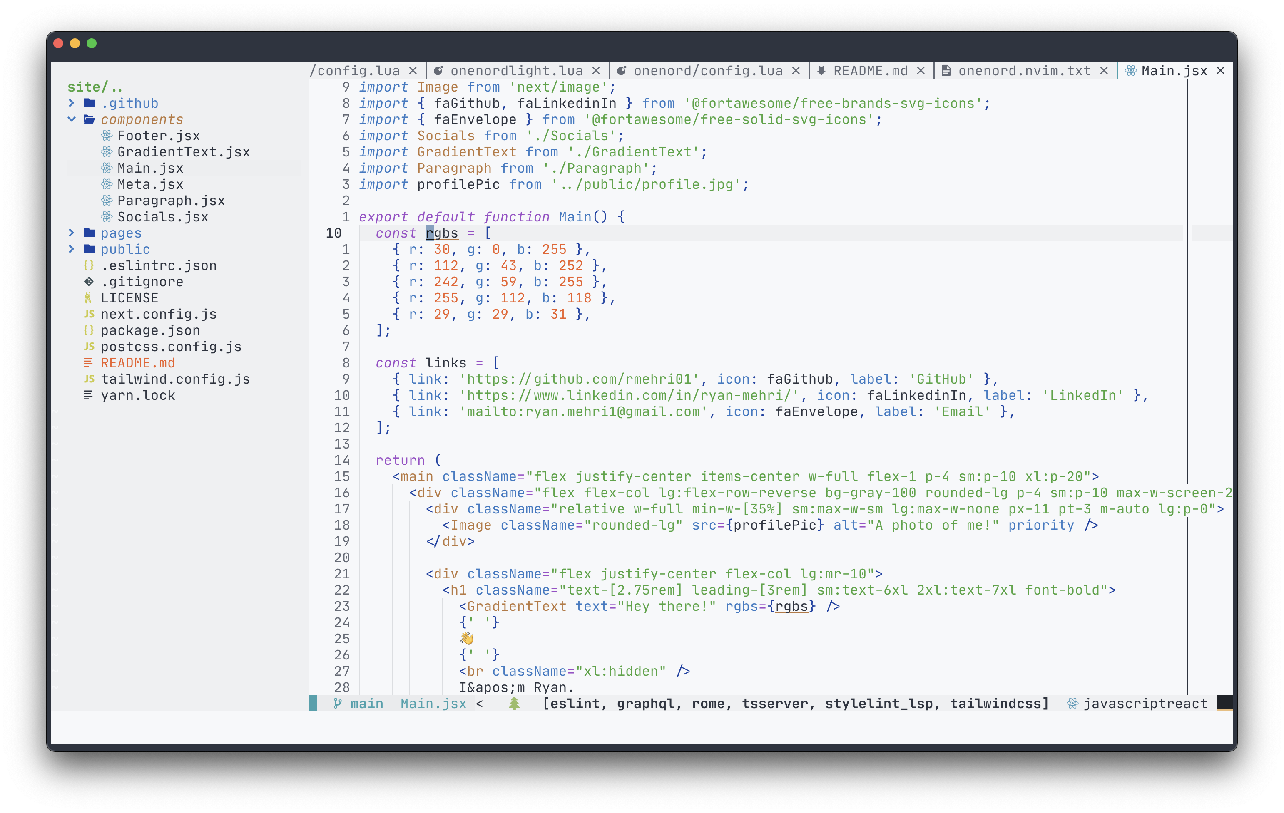Click the React icon beside Meta.jsx
1284x813 pixels.
(107, 184)
